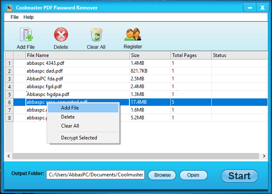This screenshot has width=272, height=194.
Task: Choose Decrypt Selected in the context menu
Action: point(83,138)
